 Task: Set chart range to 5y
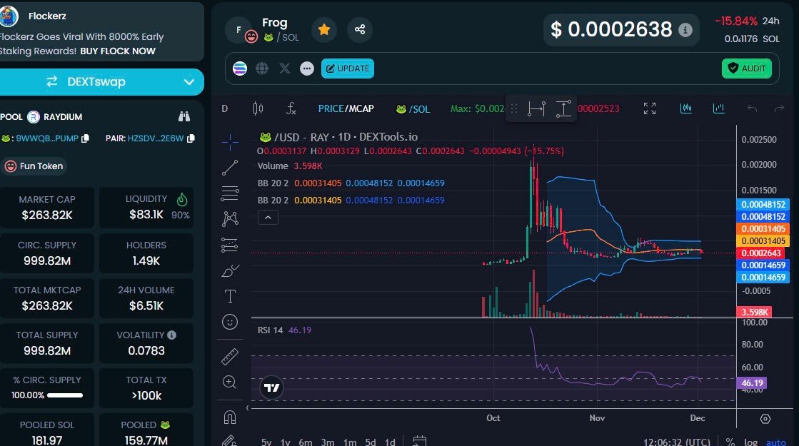266,442
